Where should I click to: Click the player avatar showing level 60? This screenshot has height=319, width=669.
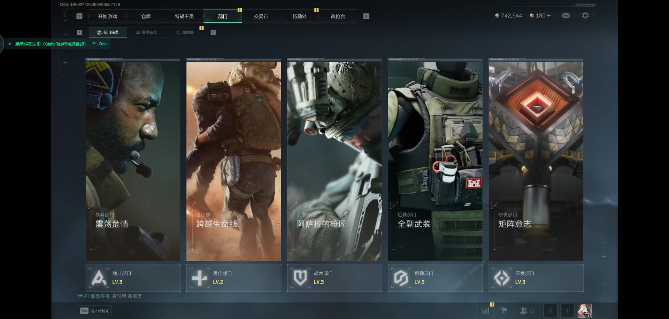[585, 311]
